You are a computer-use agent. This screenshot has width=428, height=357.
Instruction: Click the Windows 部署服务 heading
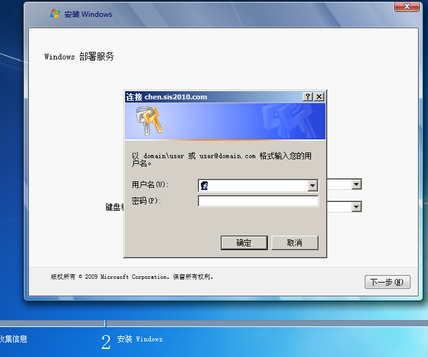click(x=79, y=56)
